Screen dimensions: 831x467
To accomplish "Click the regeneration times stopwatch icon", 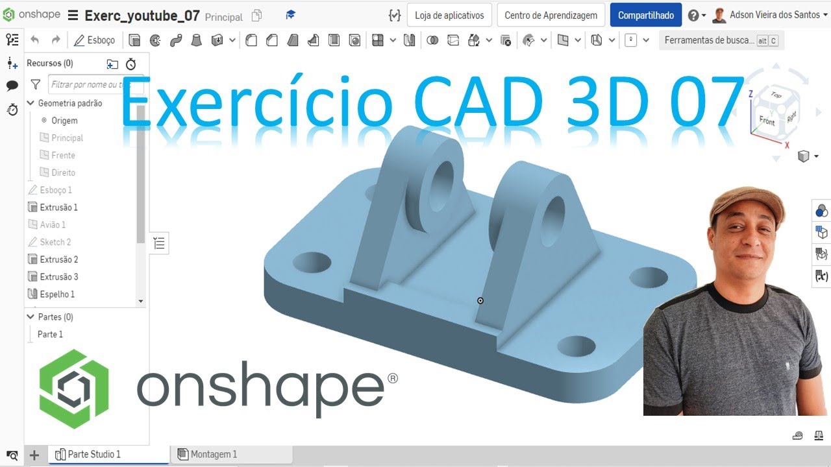I will click(130, 64).
